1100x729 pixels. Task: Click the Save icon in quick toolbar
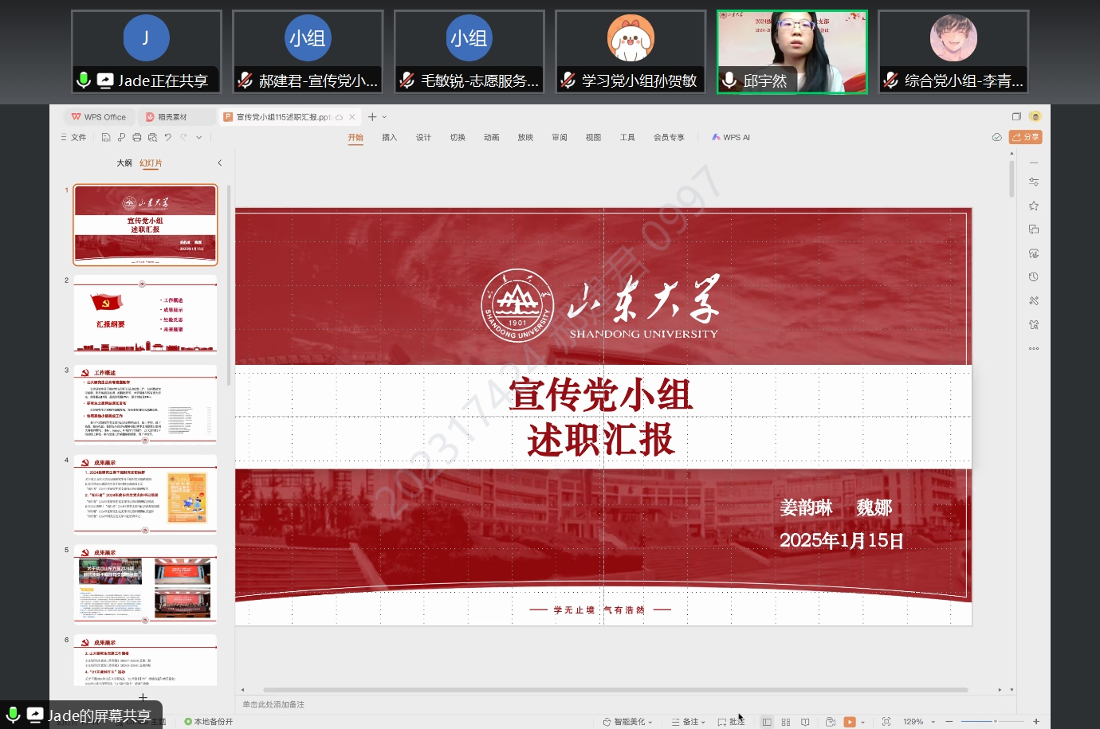coord(106,137)
